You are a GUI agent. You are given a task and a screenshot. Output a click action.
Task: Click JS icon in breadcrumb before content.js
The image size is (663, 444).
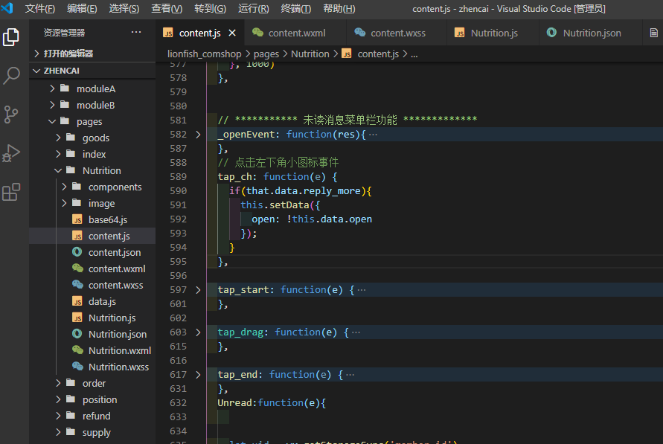pos(347,54)
